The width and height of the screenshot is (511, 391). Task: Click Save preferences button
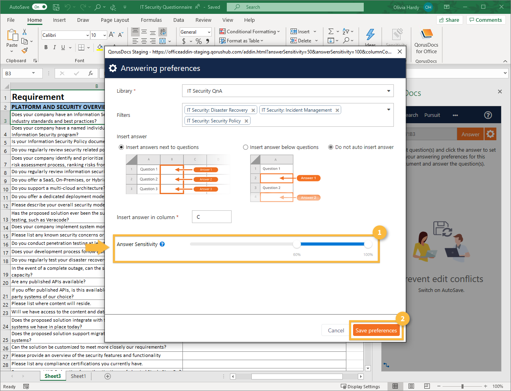pos(376,330)
